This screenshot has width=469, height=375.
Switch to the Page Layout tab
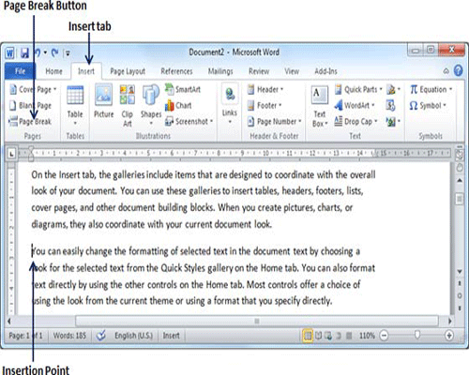(x=128, y=71)
